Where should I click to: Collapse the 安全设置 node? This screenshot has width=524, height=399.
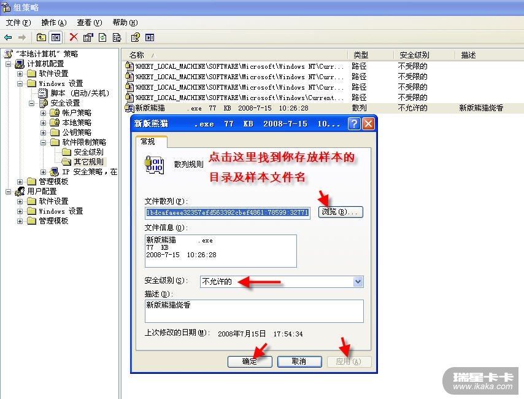tap(32, 103)
